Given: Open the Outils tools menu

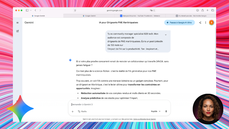Looking at the screenshot, I should click(x=82, y=111).
